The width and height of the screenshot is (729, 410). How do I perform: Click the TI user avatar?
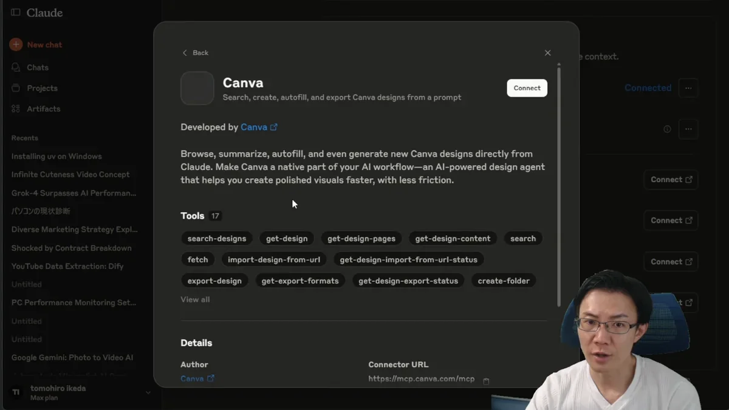[16, 392]
